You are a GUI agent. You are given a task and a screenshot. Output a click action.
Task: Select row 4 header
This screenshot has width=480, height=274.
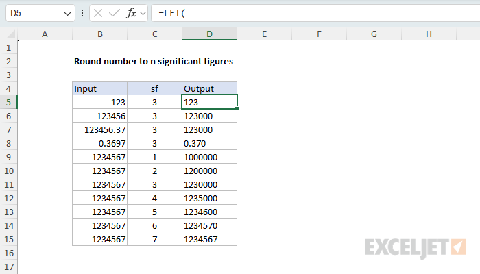pos(8,88)
